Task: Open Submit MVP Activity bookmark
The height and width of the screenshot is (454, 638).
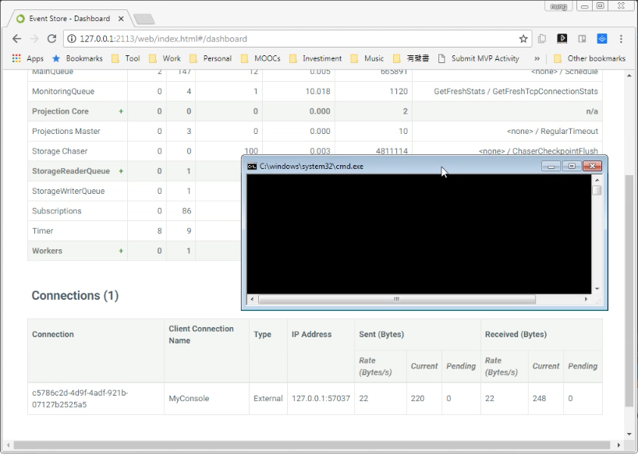Action: 479,58
